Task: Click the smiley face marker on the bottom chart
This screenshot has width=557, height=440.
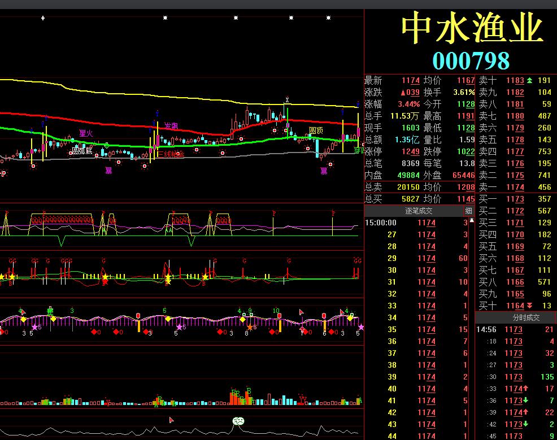Action: (238, 421)
